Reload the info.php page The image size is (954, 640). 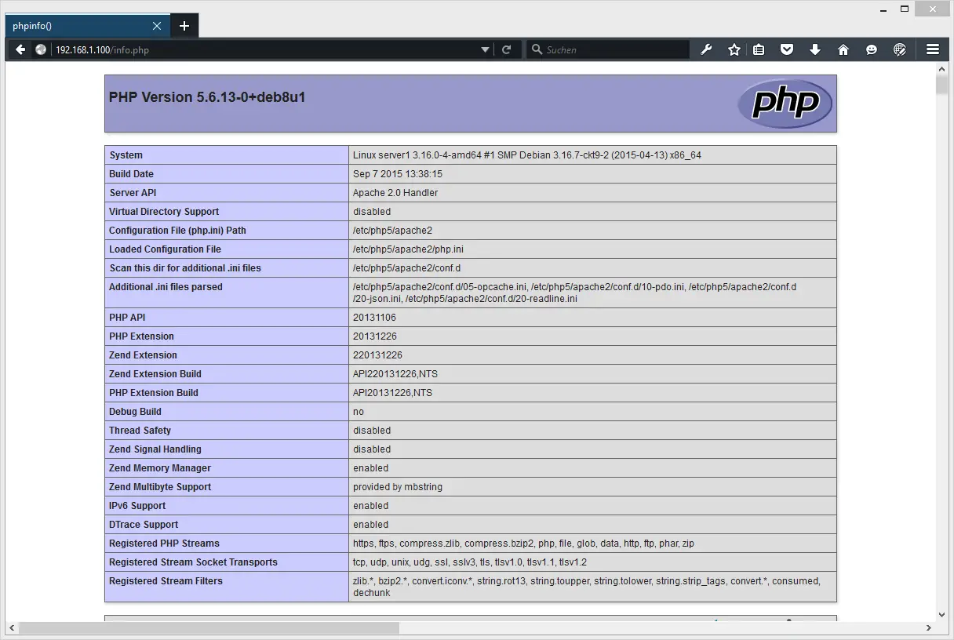[x=507, y=49]
